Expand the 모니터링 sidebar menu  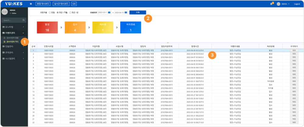[13, 27]
